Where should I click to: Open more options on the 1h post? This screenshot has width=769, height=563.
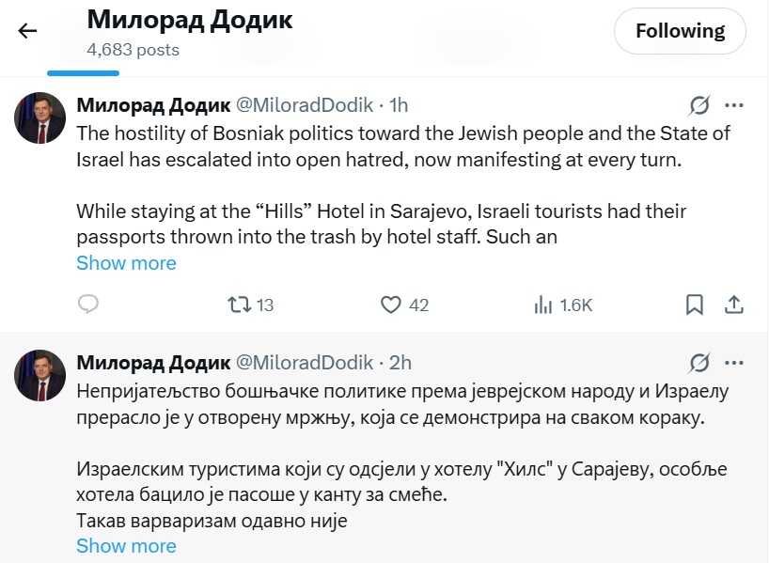[x=734, y=105]
